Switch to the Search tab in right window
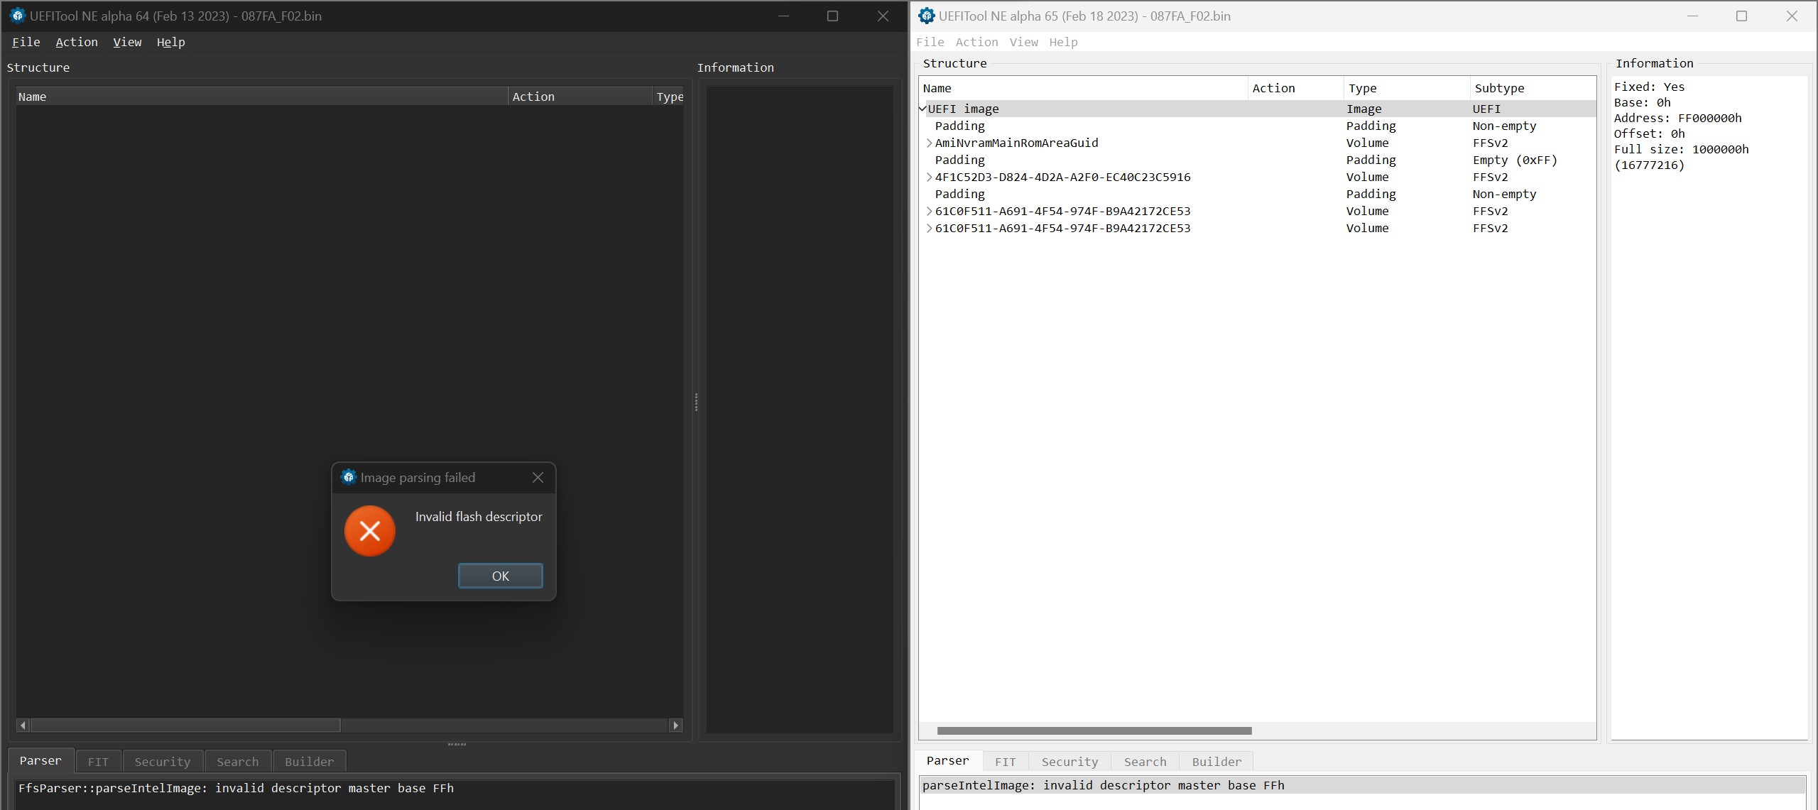This screenshot has height=810, width=1818. pos(1144,761)
